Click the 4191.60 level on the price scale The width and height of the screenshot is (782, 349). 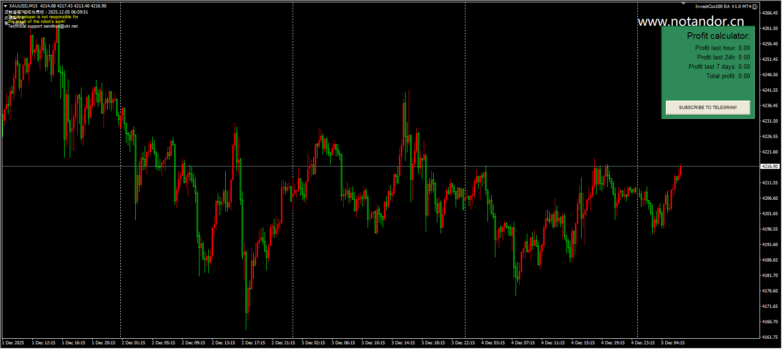pyautogui.click(x=770, y=245)
